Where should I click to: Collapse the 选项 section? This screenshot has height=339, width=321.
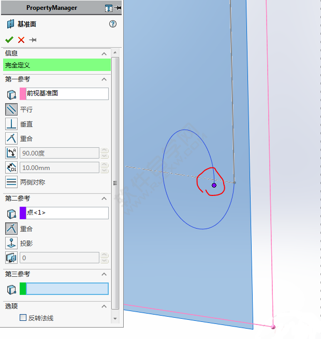104,306
